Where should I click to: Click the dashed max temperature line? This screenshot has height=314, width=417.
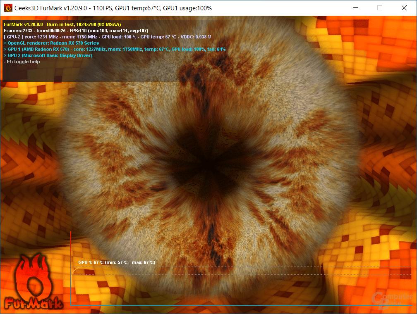click(x=242, y=266)
